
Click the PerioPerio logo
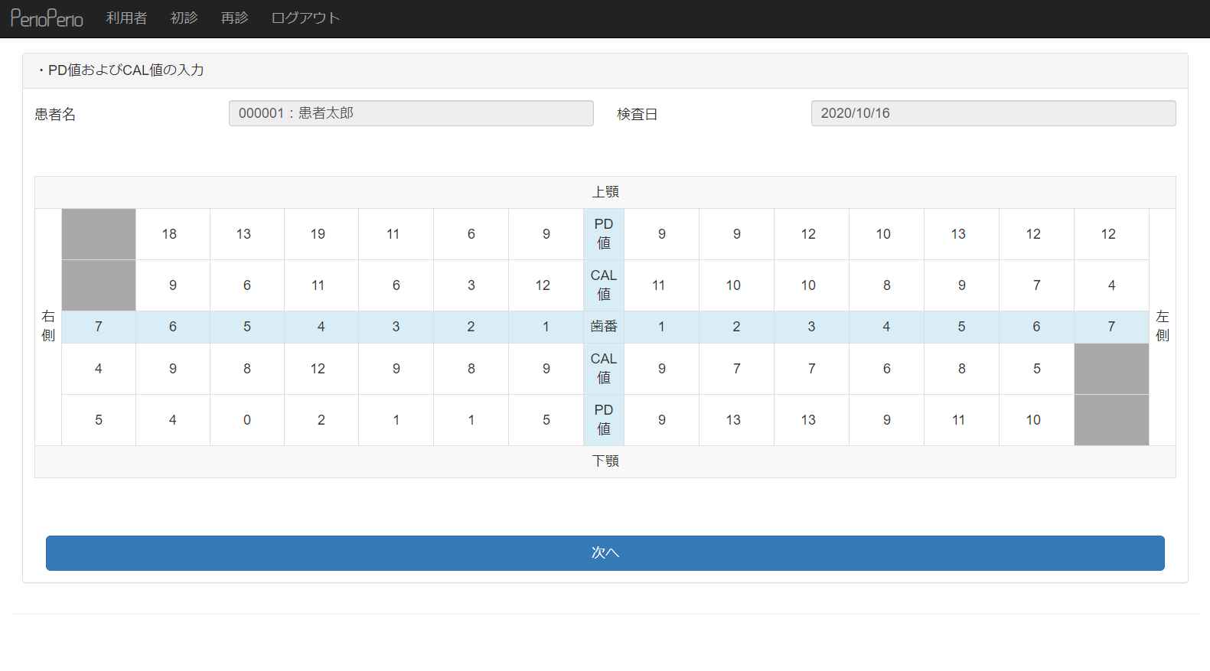(47, 18)
